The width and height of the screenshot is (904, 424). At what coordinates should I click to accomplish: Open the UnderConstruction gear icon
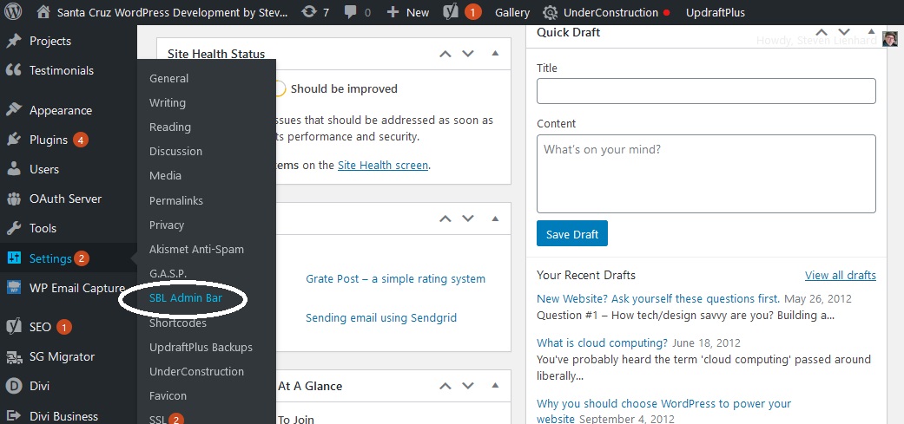click(x=551, y=13)
